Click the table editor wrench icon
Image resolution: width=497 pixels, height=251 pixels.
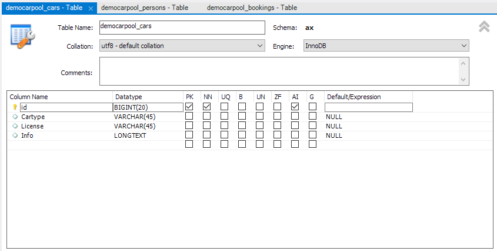click(23, 36)
